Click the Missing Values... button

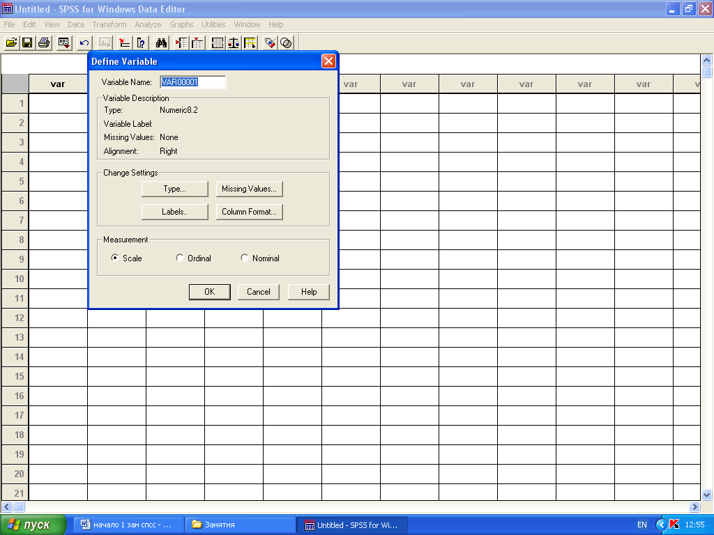(x=249, y=189)
